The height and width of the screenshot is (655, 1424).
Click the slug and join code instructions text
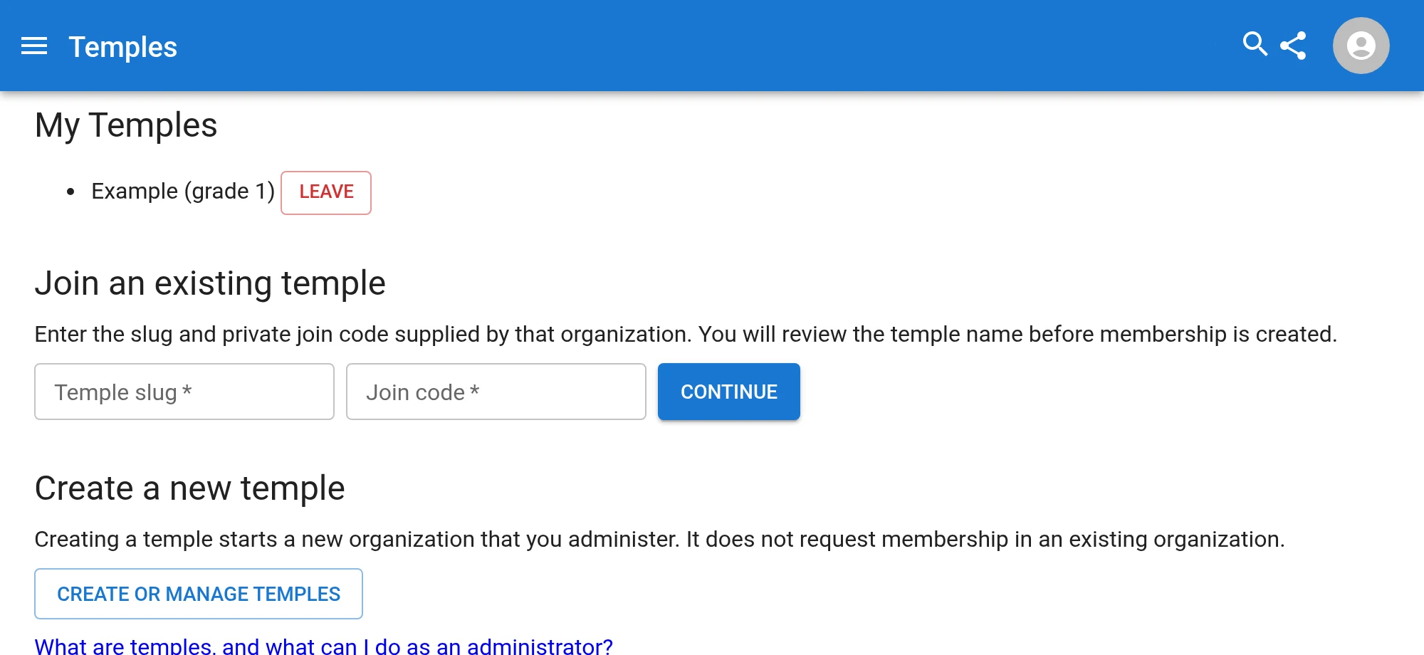tap(686, 334)
